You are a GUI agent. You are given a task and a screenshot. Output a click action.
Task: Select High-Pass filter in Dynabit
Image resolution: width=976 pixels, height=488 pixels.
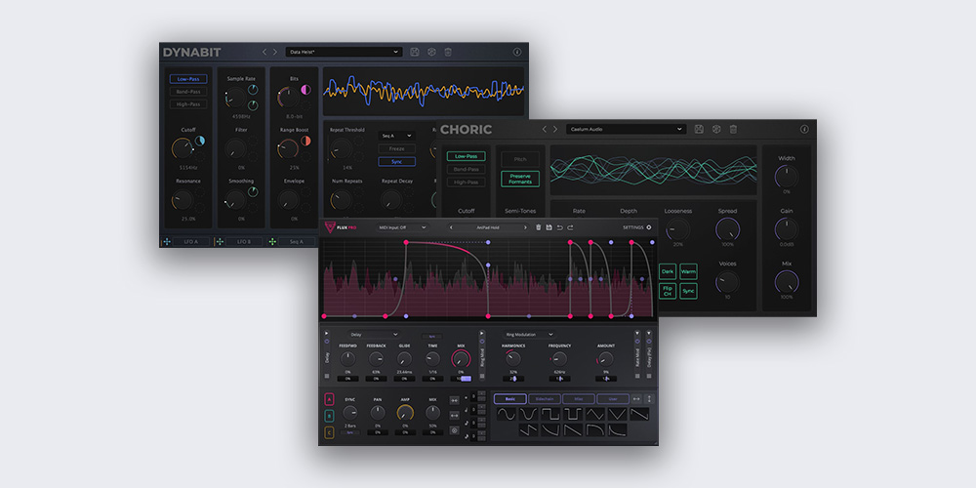tap(188, 104)
